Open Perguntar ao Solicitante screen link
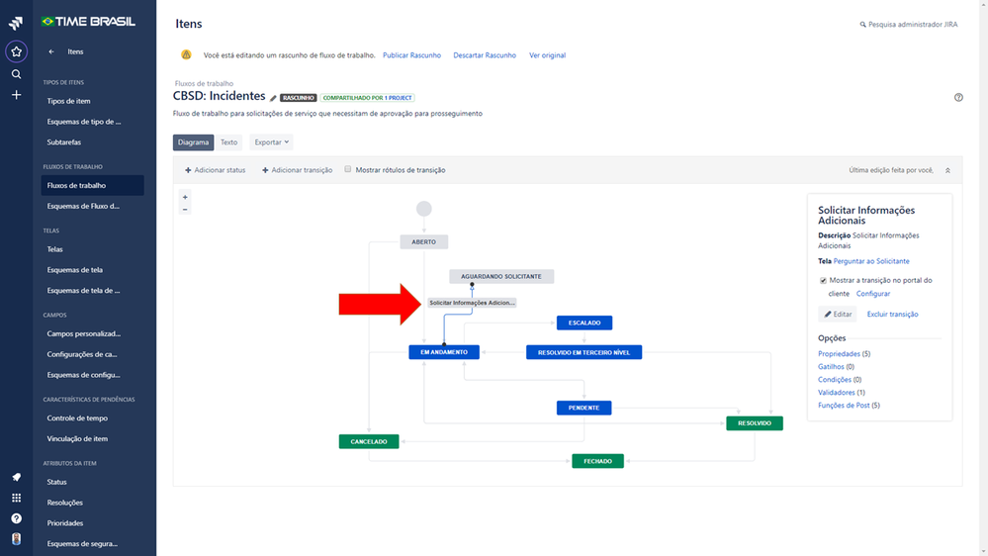 [x=870, y=261]
